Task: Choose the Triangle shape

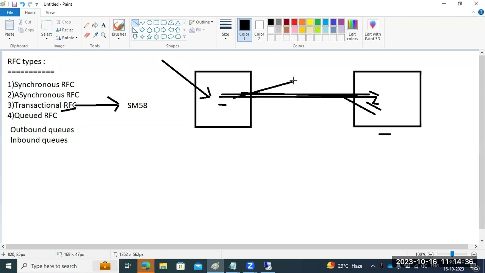Action: pos(178,23)
